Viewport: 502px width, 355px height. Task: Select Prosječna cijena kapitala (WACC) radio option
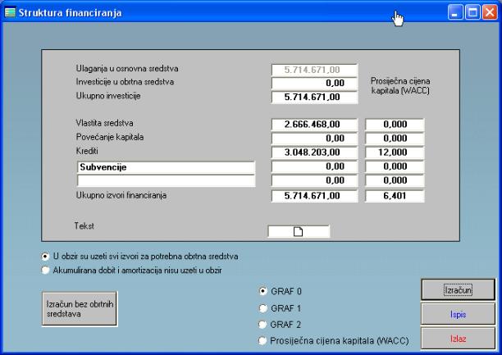tap(262, 341)
